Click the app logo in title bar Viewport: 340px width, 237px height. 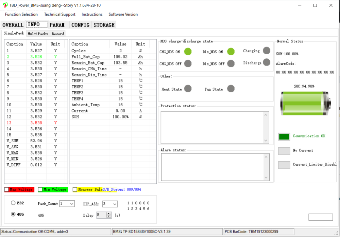(x=5, y=5)
